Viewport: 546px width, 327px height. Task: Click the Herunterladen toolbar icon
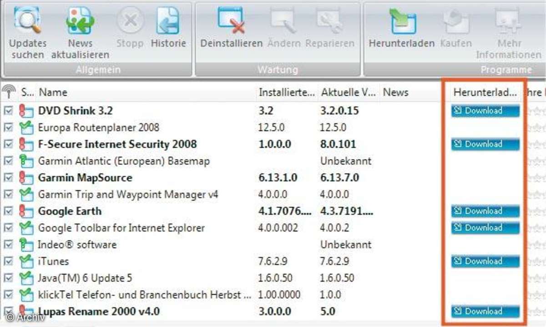(x=403, y=21)
